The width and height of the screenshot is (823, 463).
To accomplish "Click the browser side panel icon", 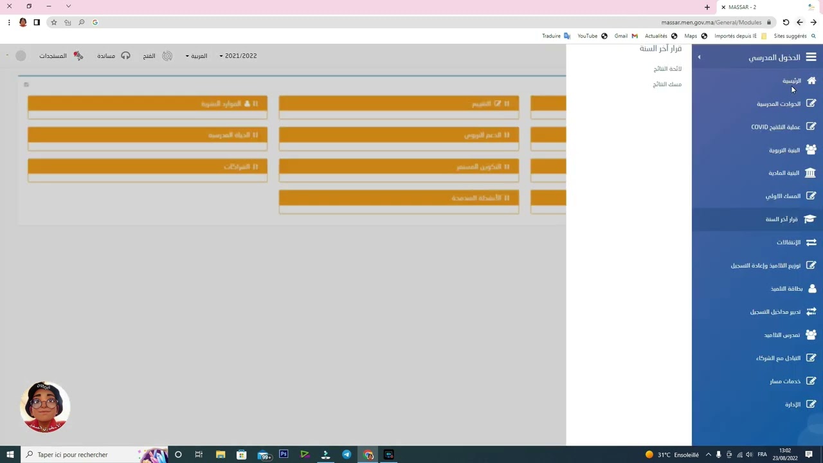I will tap(37, 23).
